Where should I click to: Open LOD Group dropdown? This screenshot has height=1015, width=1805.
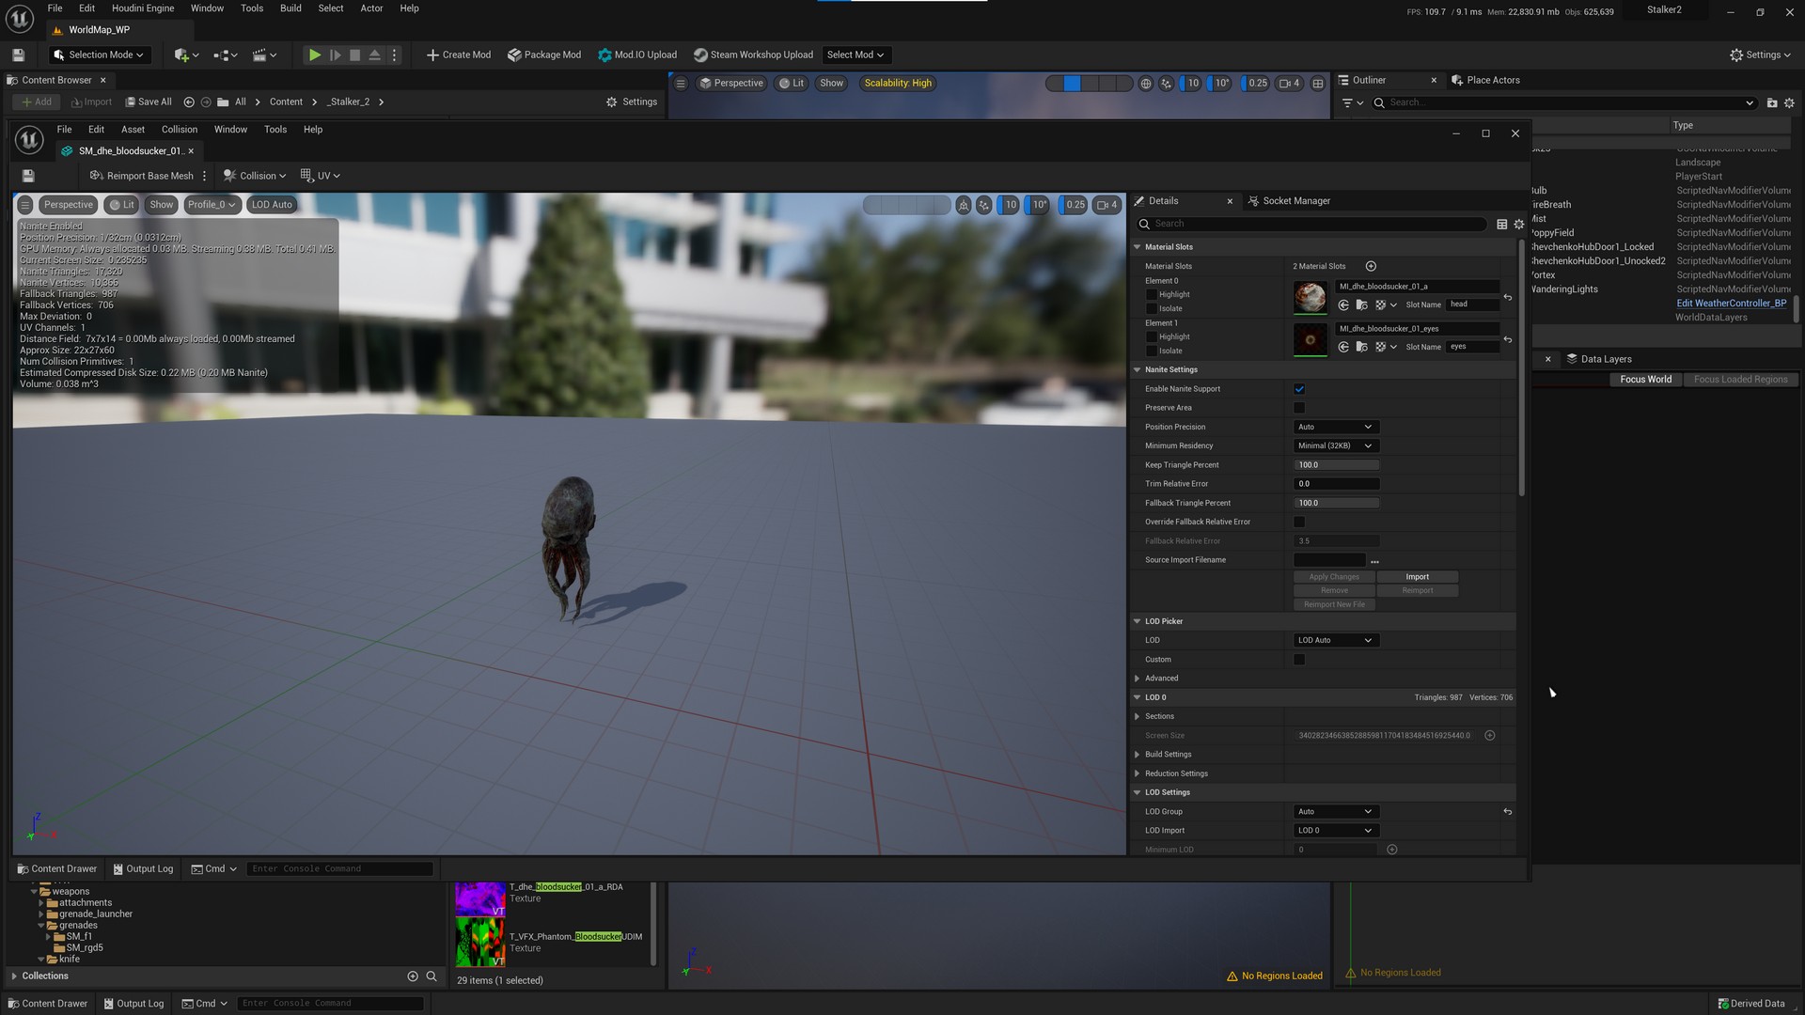(x=1336, y=812)
